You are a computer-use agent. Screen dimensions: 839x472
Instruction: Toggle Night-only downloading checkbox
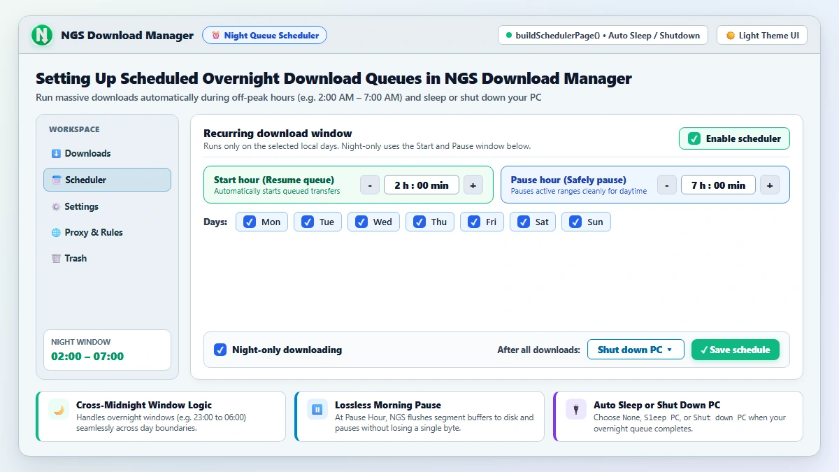pos(220,350)
